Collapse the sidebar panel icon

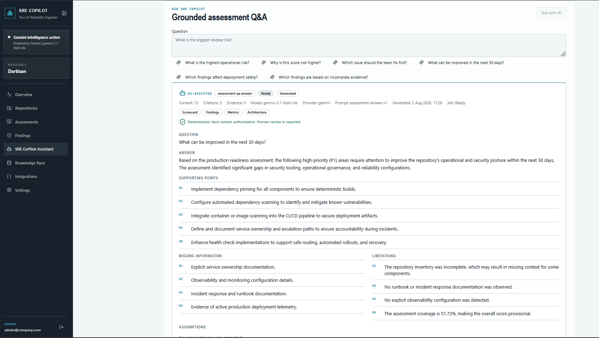pyautogui.click(x=64, y=13)
